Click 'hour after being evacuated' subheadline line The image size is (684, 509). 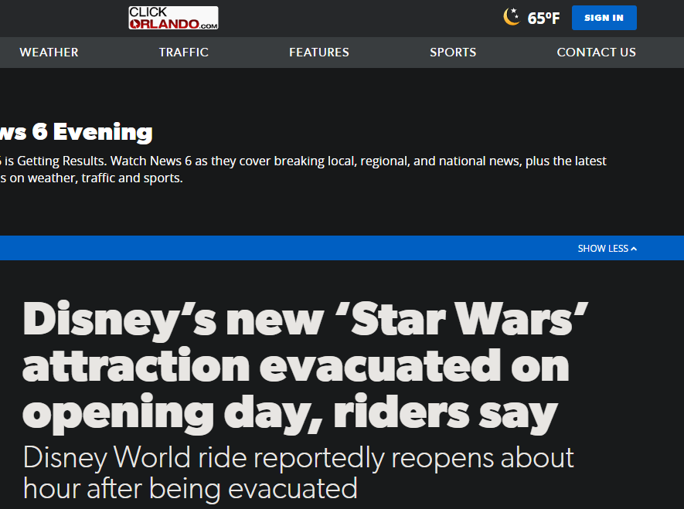[x=190, y=488]
